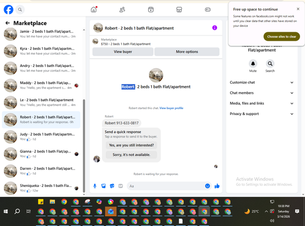Open Windows notification center icon

pos(297,211)
